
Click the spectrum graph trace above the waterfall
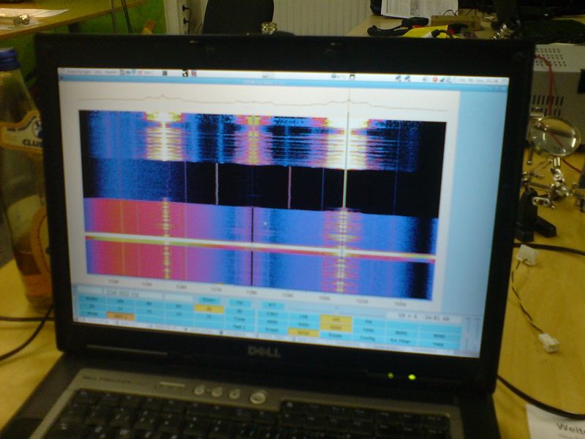point(261,102)
